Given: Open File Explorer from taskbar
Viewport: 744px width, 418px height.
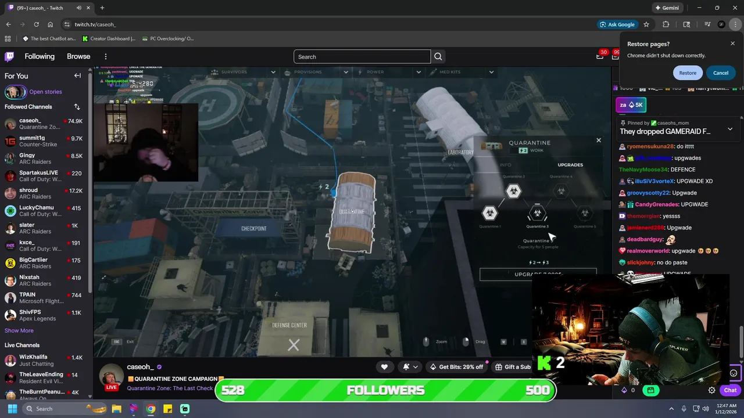Looking at the screenshot, I should pyautogui.click(x=116, y=409).
